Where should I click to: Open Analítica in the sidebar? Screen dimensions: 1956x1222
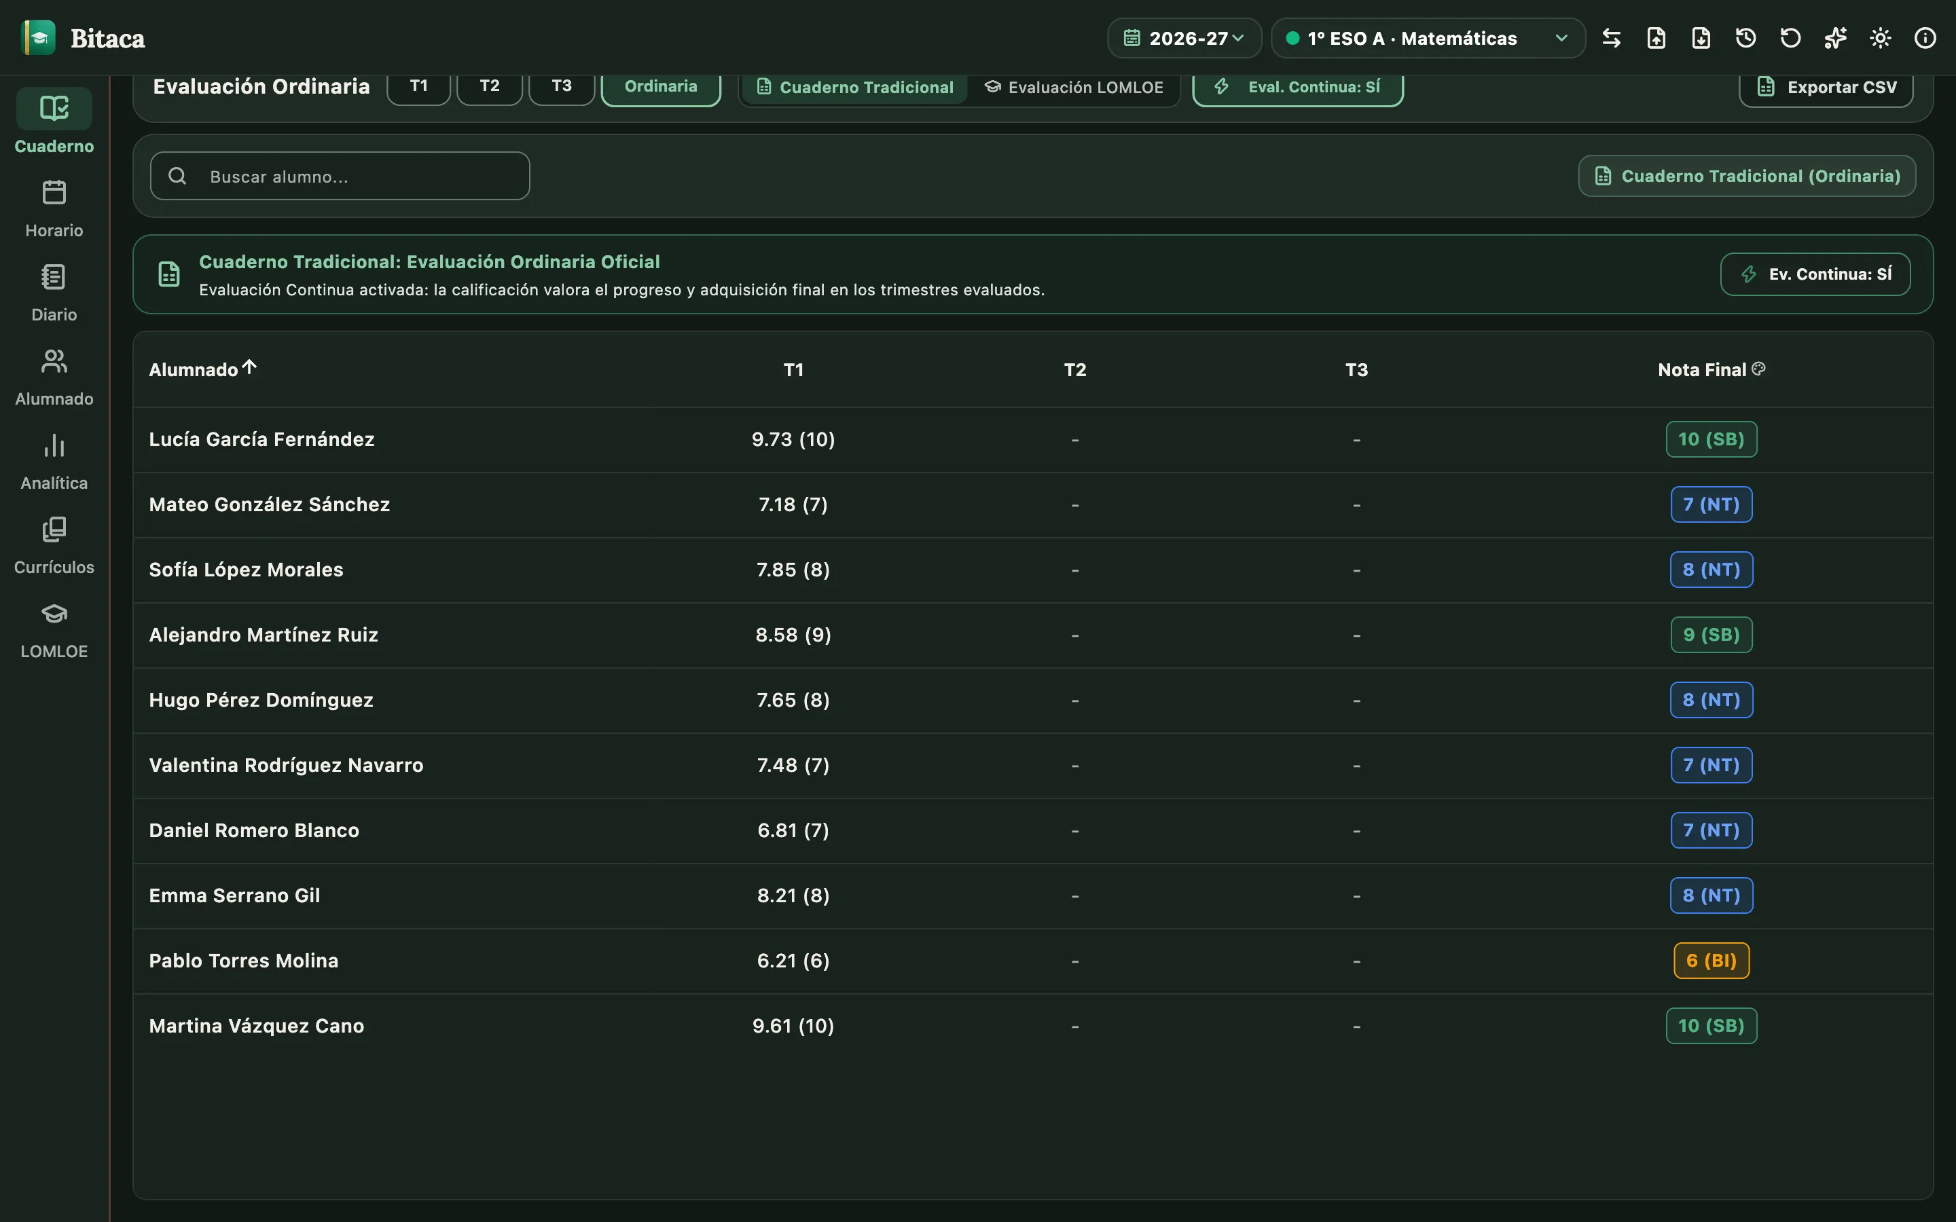[54, 461]
